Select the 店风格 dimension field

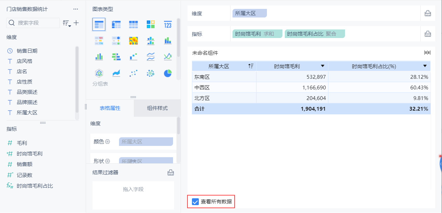tap(24, 61)
